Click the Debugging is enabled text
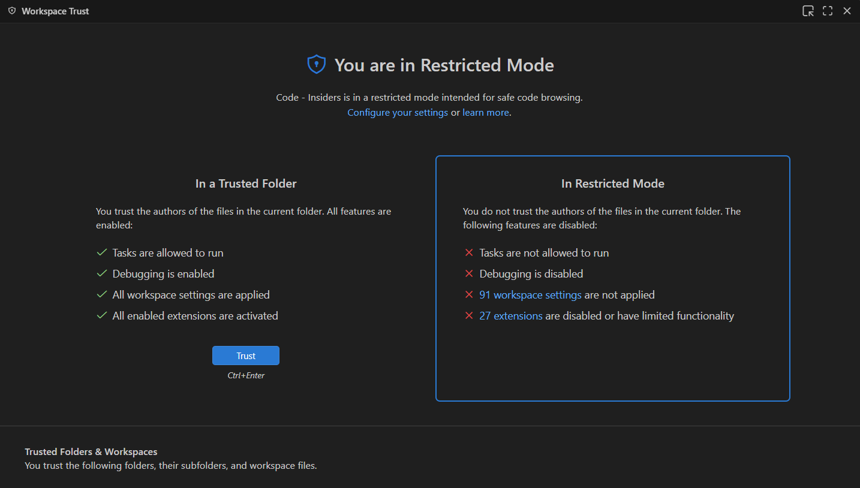The width and height of the screenshot is (860, 488). [163, 274]
